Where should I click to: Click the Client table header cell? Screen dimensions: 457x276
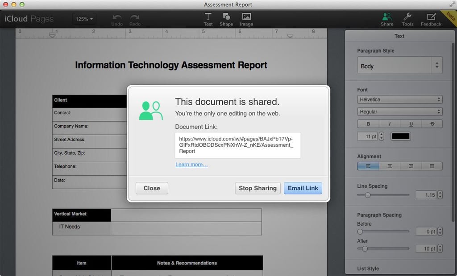[x=89, y=101]
